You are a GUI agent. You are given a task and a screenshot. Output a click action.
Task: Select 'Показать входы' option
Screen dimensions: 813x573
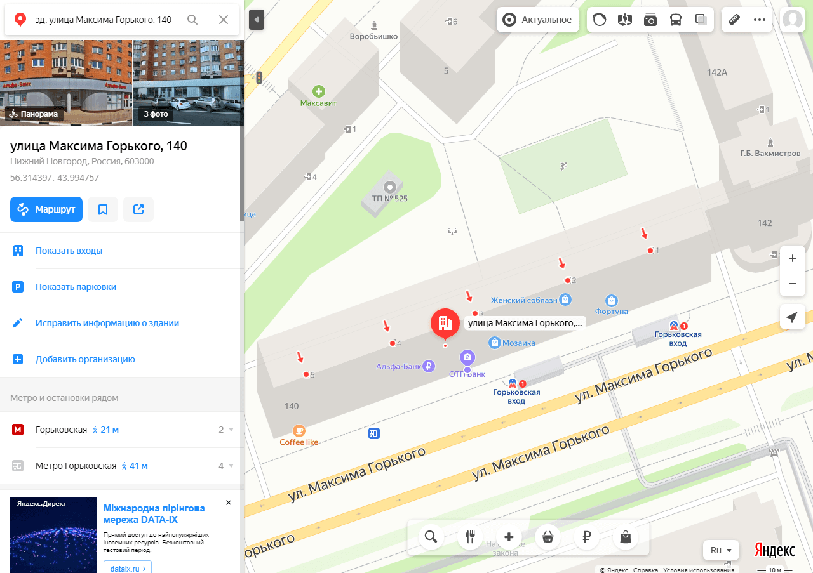(x=69, y=251)
